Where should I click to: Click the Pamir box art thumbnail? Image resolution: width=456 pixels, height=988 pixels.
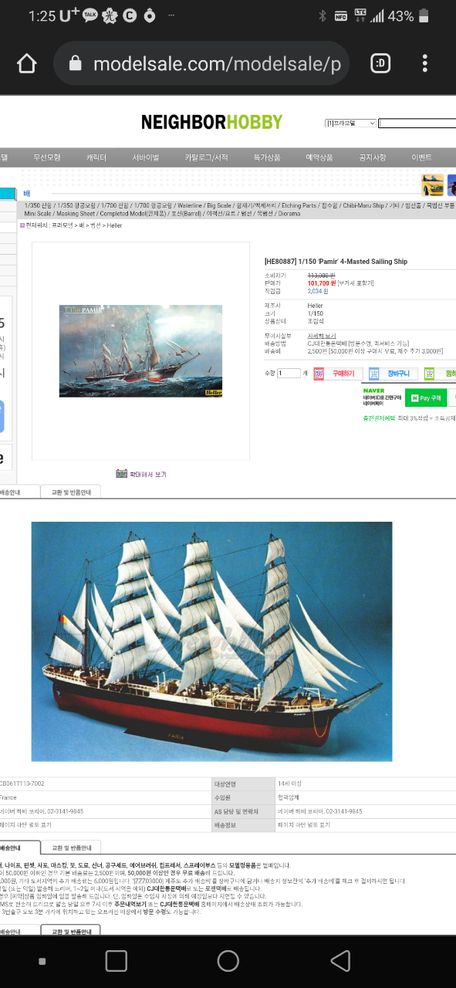[x=140, y=351]
